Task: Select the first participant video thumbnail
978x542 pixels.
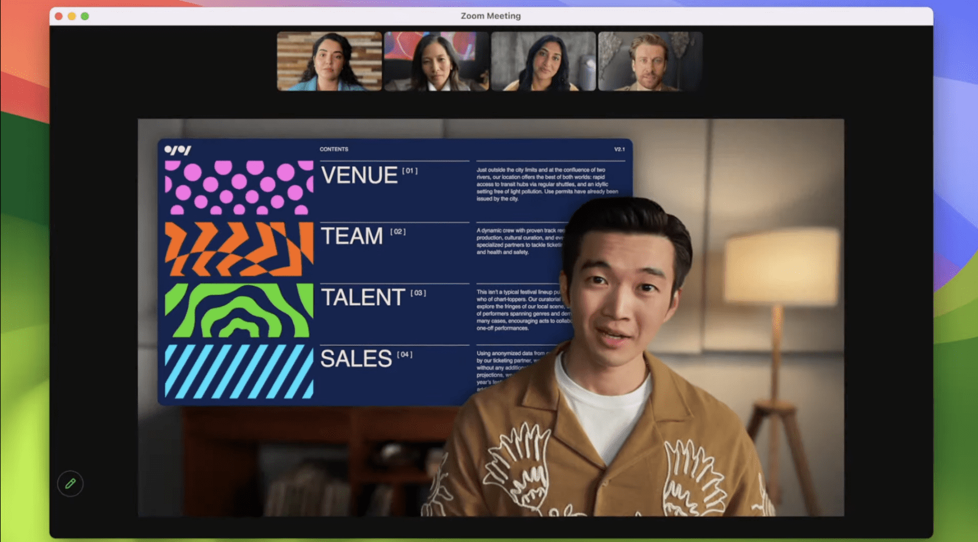Action: pos(329,61)
